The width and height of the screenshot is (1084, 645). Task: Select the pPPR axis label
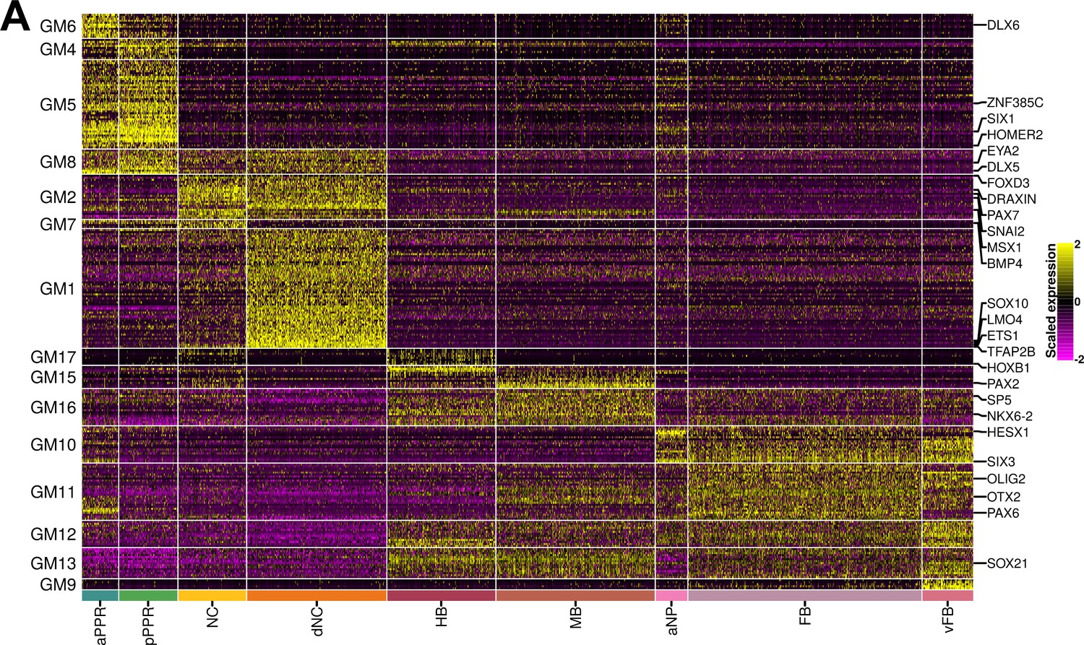(148, 625)
